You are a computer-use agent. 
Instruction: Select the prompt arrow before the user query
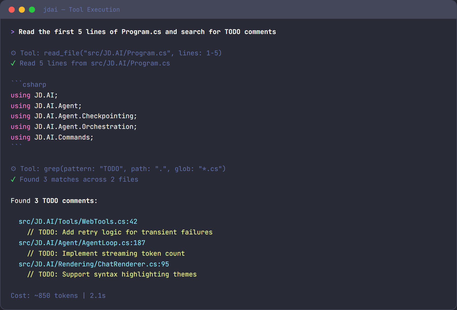tap(12, 32)
